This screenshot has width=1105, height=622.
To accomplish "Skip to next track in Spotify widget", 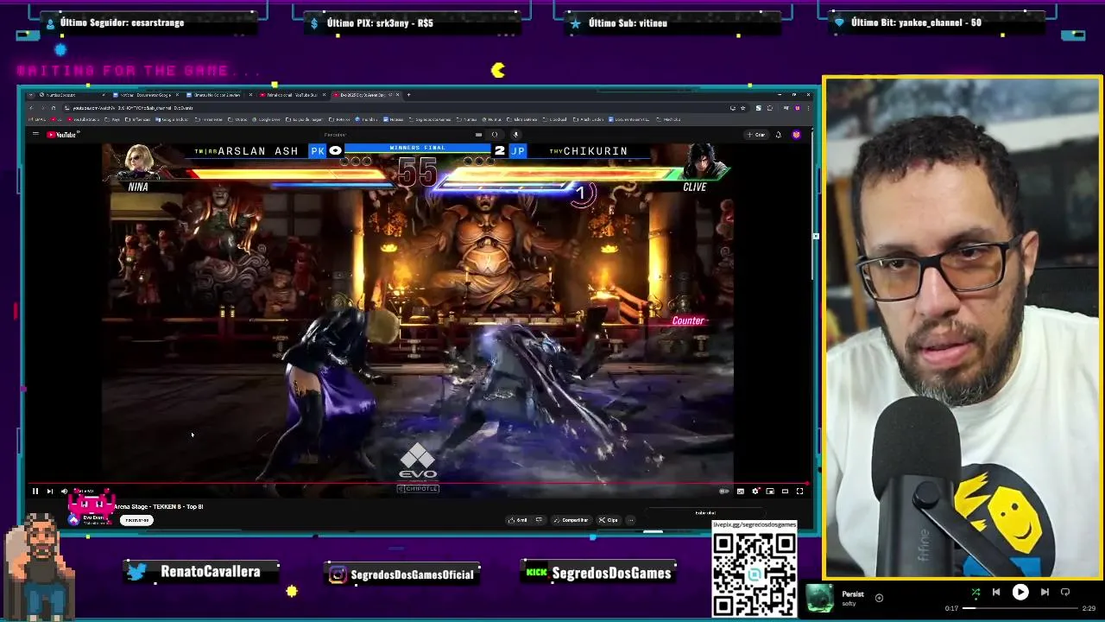I will [1045, 593].
